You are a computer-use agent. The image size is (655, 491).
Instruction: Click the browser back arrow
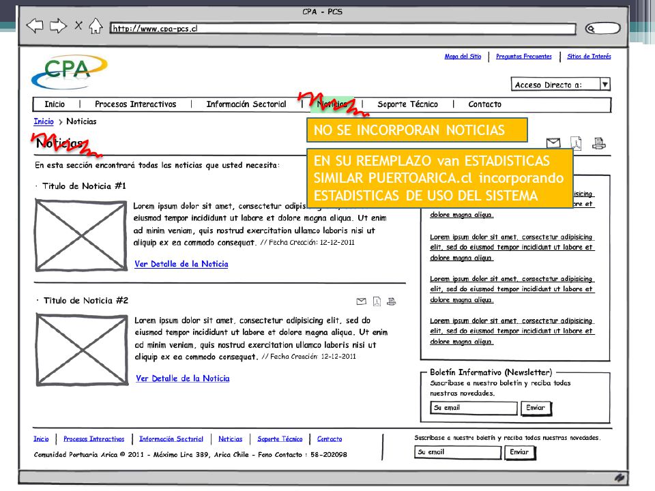(x=35, y=26)
